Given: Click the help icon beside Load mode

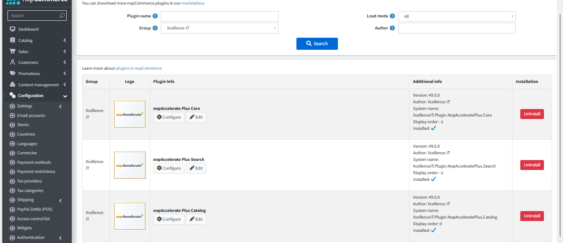Looking at the screenshot, I should click(392, 16).
